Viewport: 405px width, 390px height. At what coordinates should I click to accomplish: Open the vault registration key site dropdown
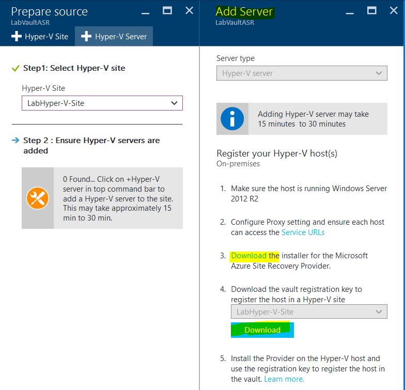tap(308, 312)
